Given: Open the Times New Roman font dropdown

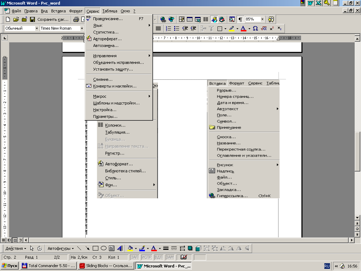Looking at the screenshot, I should pyautogui.click(x=82, y=28).
